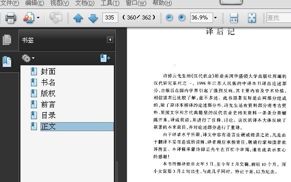Open the 视图(V) menu
The image size is (291, 182).
pos(59,3)
